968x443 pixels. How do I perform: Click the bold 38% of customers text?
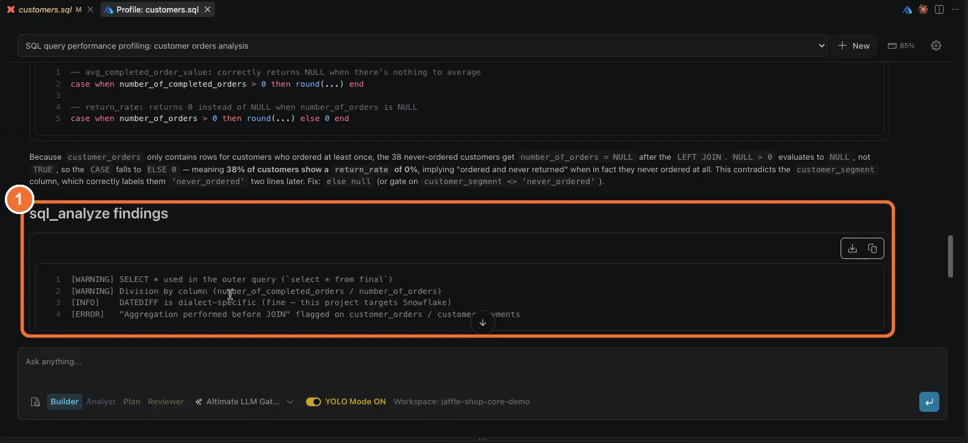click(277, 170)
